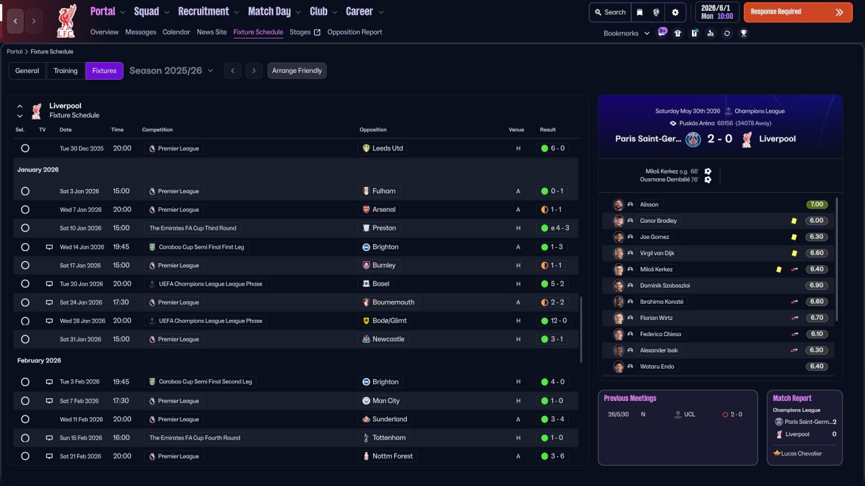Screen dimensions: 865x486
Task: Expand the Recruitment menu chevron
Action: point(236,12)
